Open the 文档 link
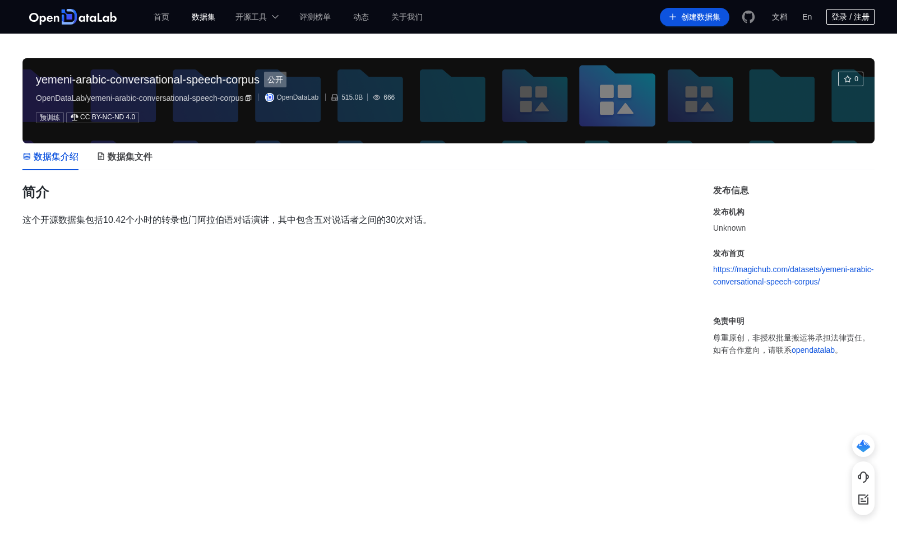The image size is (897, 560). click(x=780, y=17)
